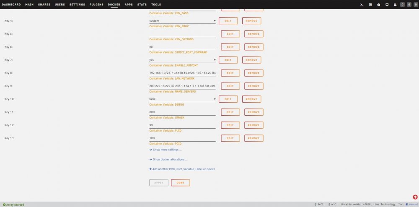Click the red back-to-top arrow icon
This screenshot has height=207, width=419.
tap(415, 197)
